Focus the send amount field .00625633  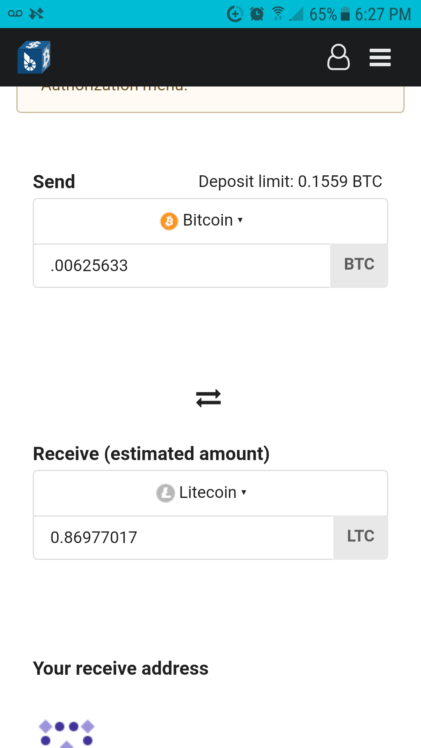(182, 266)
